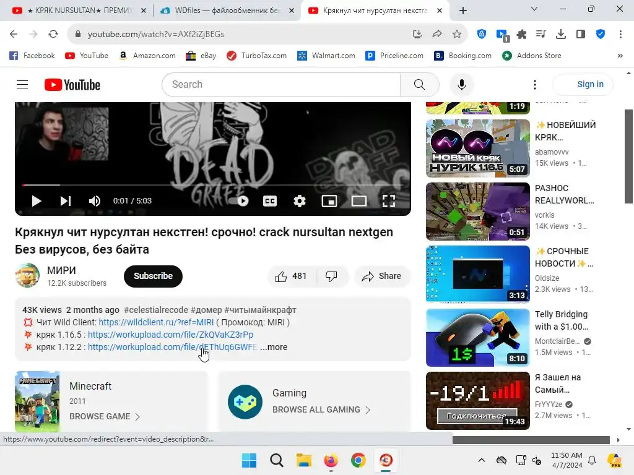Click the Sign in button
Viewport: 634px width, 475px height.
click(x=583, y=84)
